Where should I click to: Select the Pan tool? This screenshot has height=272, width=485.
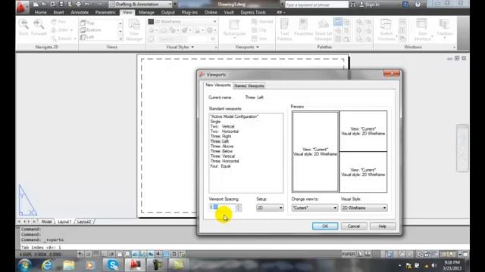pos(58,22)
